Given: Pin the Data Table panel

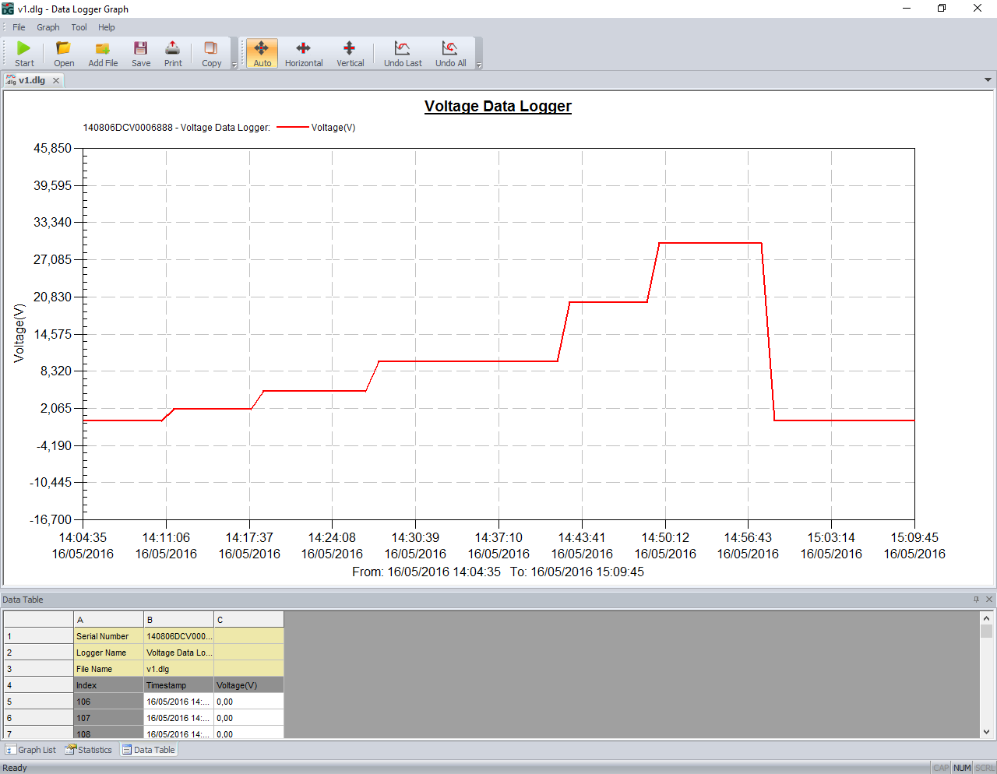Looking at the screenshot, I should pyautogui.click(x=976, y=600).
